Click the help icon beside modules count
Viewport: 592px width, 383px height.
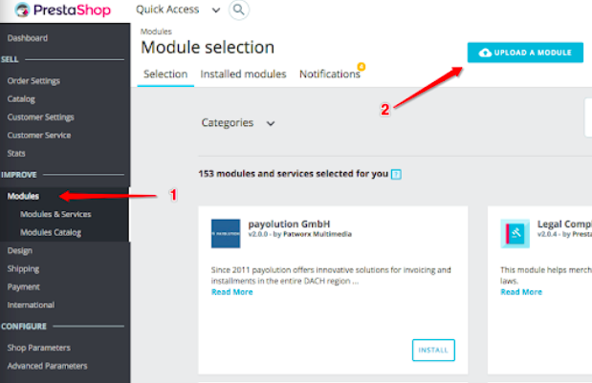pos(396,175)
